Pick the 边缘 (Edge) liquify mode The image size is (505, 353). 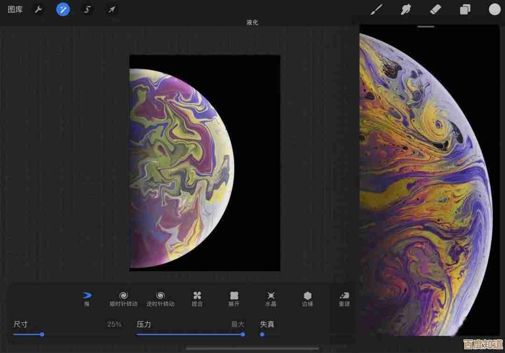[x=307, y=298]
